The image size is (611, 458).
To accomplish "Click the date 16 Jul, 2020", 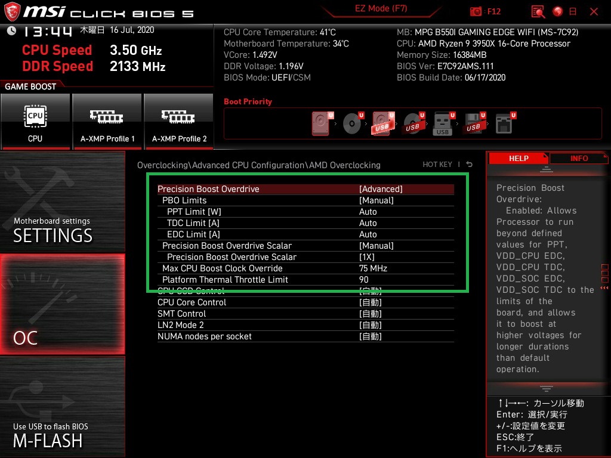I will click(x=132, y=30).
